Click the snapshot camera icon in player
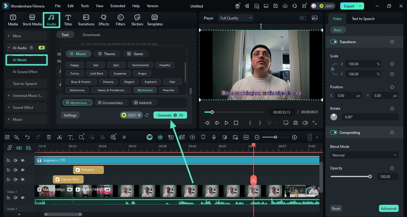Image resolution: width=407 pixels, height=217 pixels. point(296,123)
